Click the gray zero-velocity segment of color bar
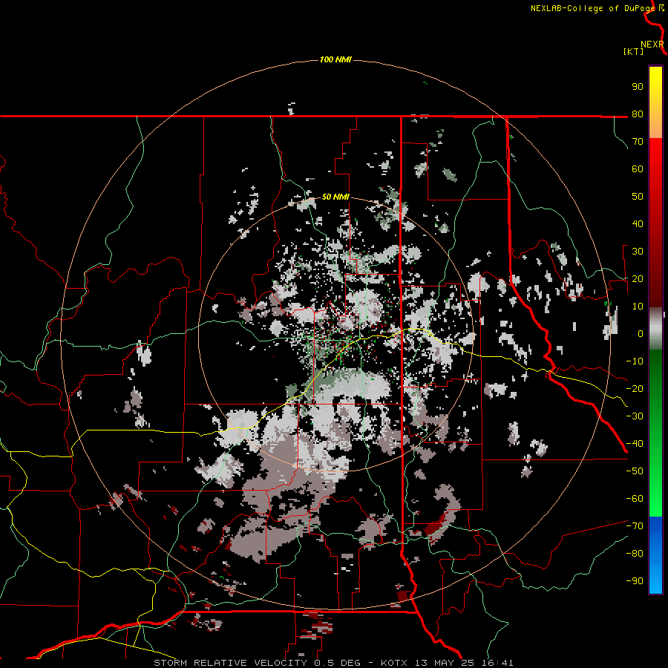668x668 pixels. (655, 328)
